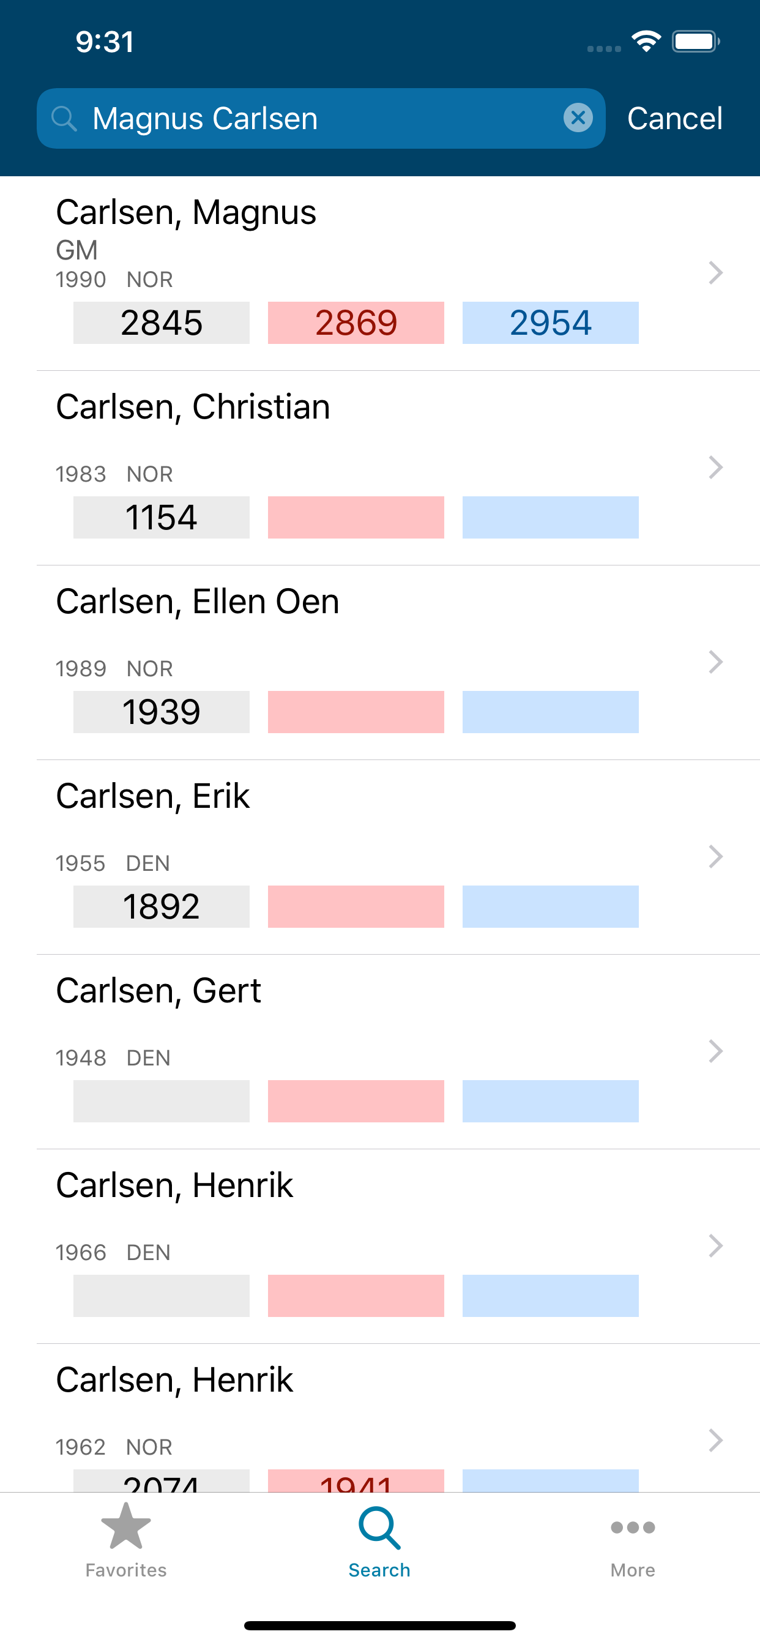Viewport: 760px width, 1645px height.
Task: Open the Favorites star tab
Action: pos(126,1540)
